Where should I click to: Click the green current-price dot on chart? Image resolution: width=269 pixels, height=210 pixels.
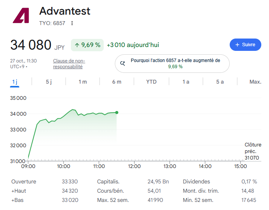point(117,113)
